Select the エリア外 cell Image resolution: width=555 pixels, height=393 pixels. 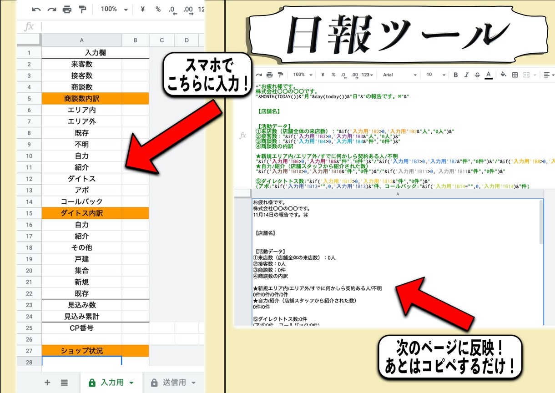pos(82,121)
